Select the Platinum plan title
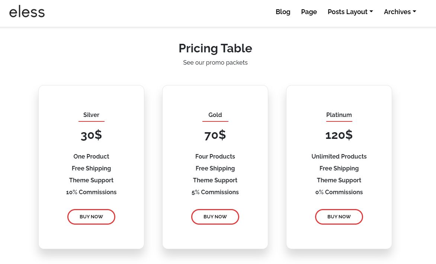Viewport: 436px width, 264px height. pyautogui.click(x=339, y=115)
